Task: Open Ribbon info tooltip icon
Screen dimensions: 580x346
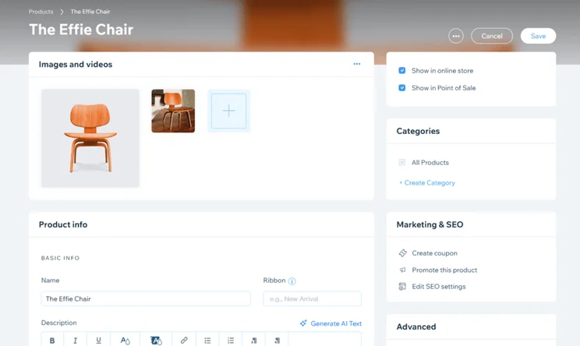Action: click(x=292, y=281)
